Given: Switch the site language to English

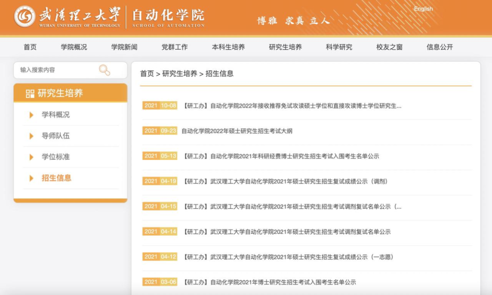Looking at the screenshot, I should point(423,9).
